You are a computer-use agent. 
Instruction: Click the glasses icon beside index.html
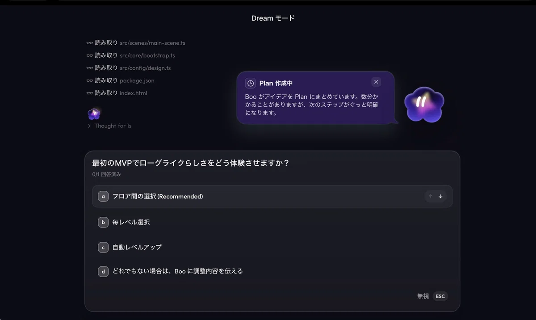(x=89, y=93)
